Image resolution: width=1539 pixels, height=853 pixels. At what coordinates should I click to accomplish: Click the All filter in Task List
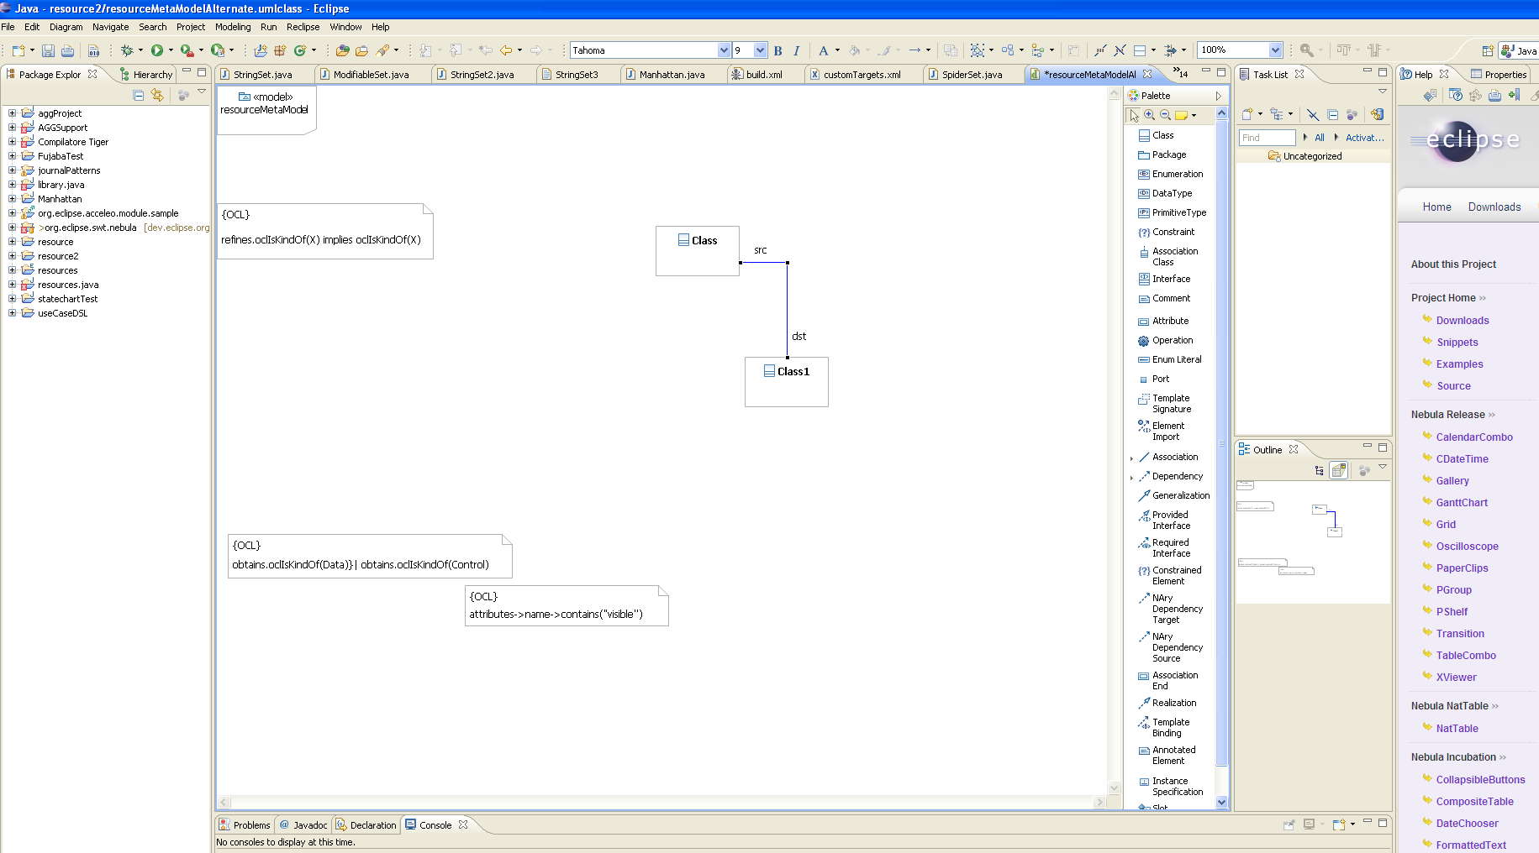[1320, 138]
